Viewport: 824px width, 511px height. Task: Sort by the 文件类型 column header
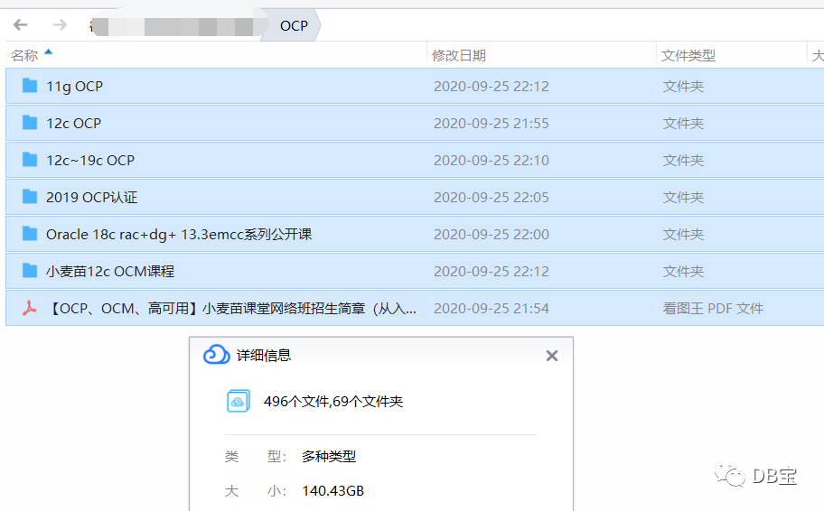688,55
